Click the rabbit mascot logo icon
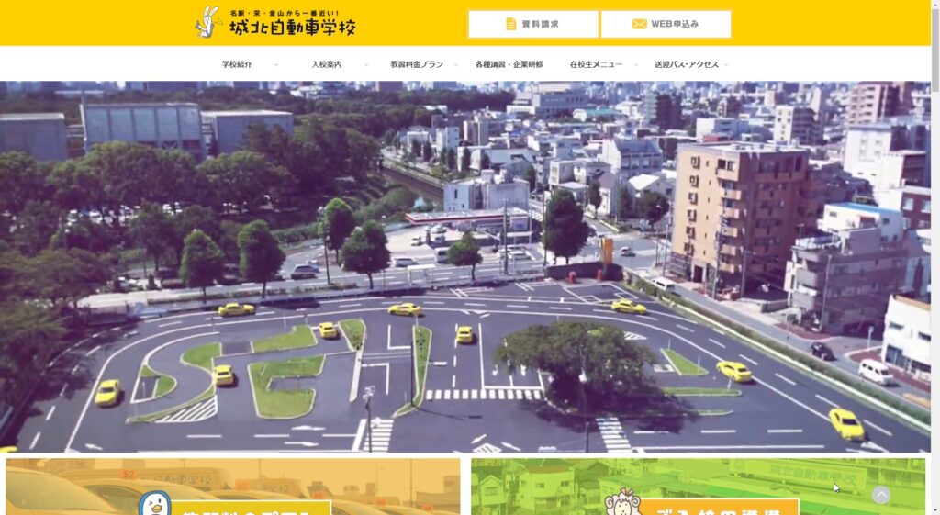 [207, 22]
